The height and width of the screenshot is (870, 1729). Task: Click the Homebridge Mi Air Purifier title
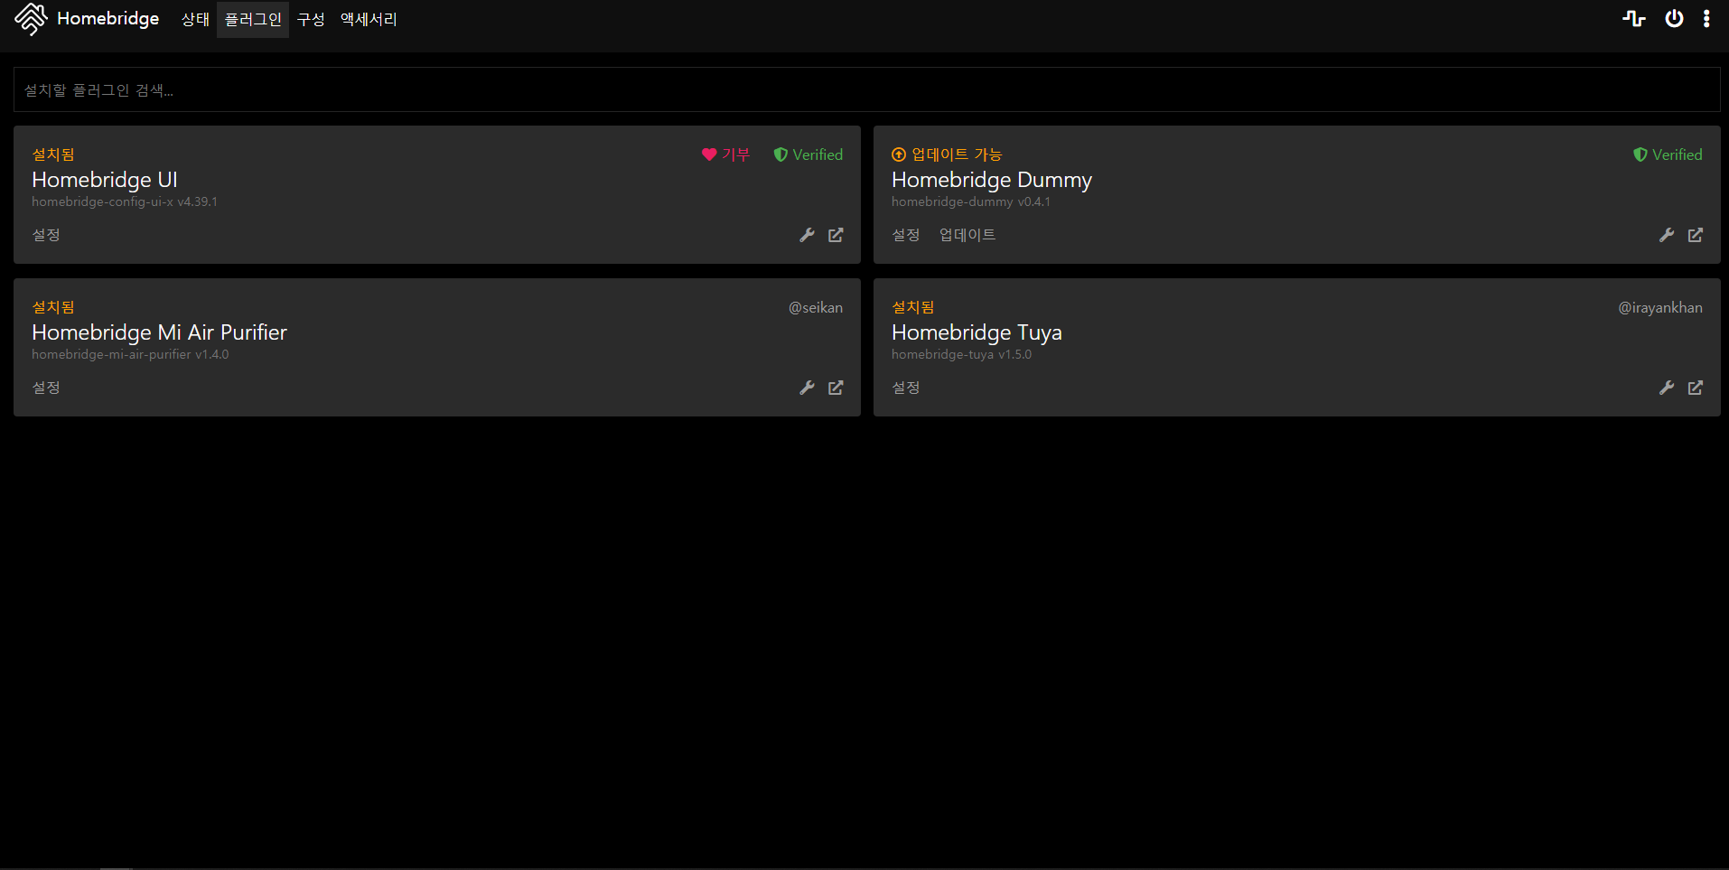[159, 332]
